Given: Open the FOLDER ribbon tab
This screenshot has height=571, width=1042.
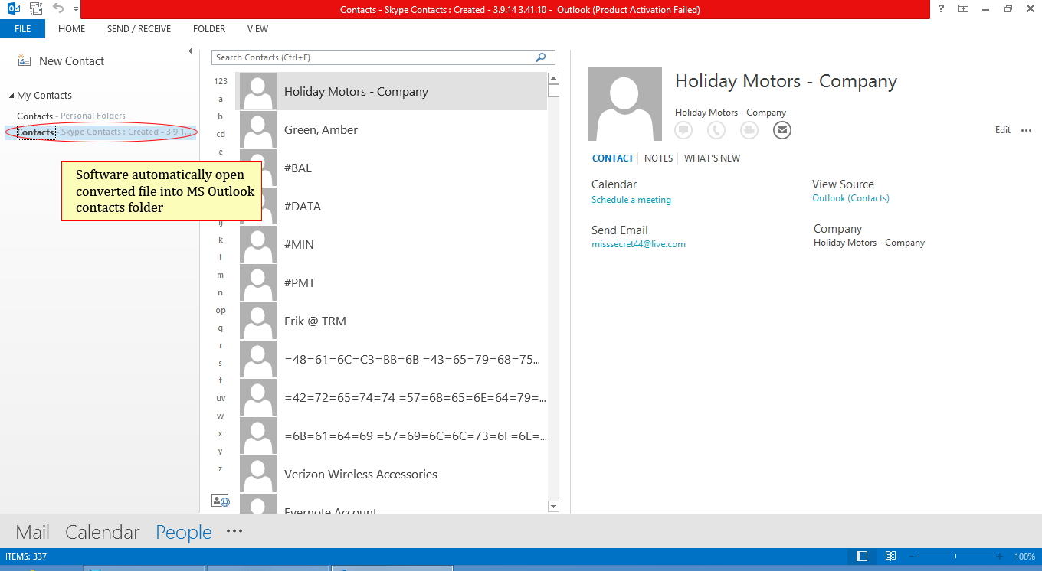Looking at the screenshot, I should tap(209, 29).
